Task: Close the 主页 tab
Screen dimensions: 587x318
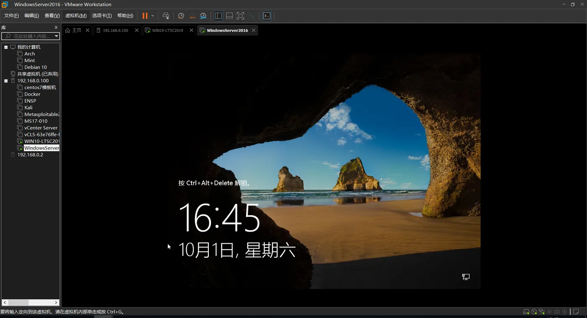Action: [x=88, y=30]
